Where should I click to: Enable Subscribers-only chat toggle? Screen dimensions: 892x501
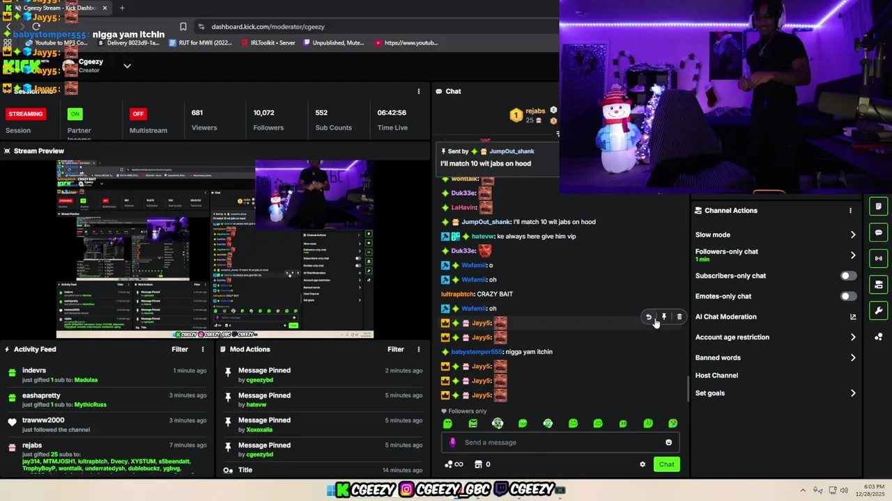tap(848, 276)
